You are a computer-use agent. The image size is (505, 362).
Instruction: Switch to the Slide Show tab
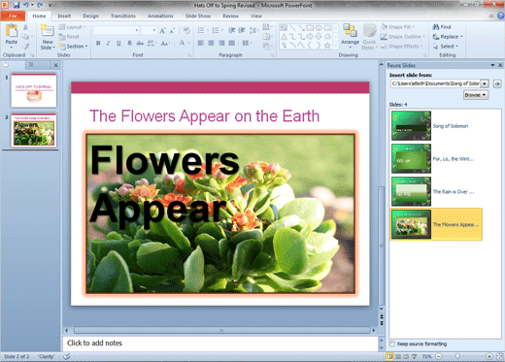pos(198,16)
